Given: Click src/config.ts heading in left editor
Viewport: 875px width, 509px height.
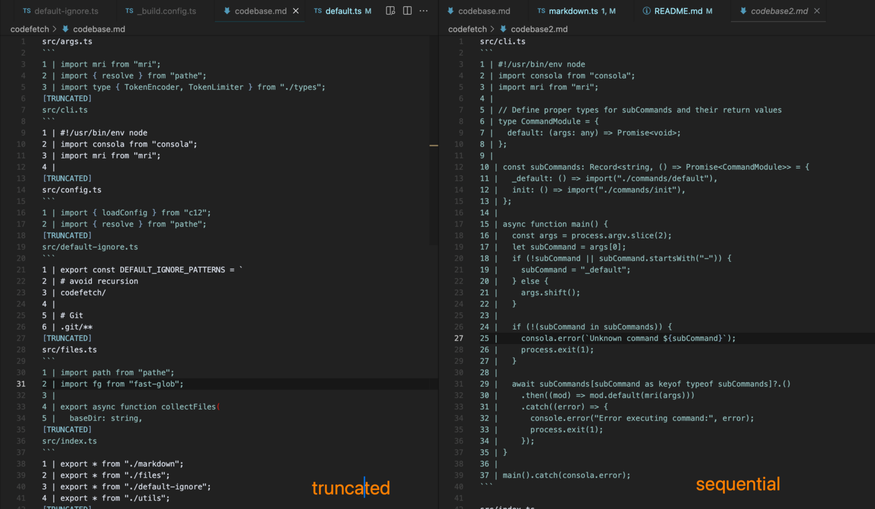Looking at the screenshot, I should [x=72, y=190].
